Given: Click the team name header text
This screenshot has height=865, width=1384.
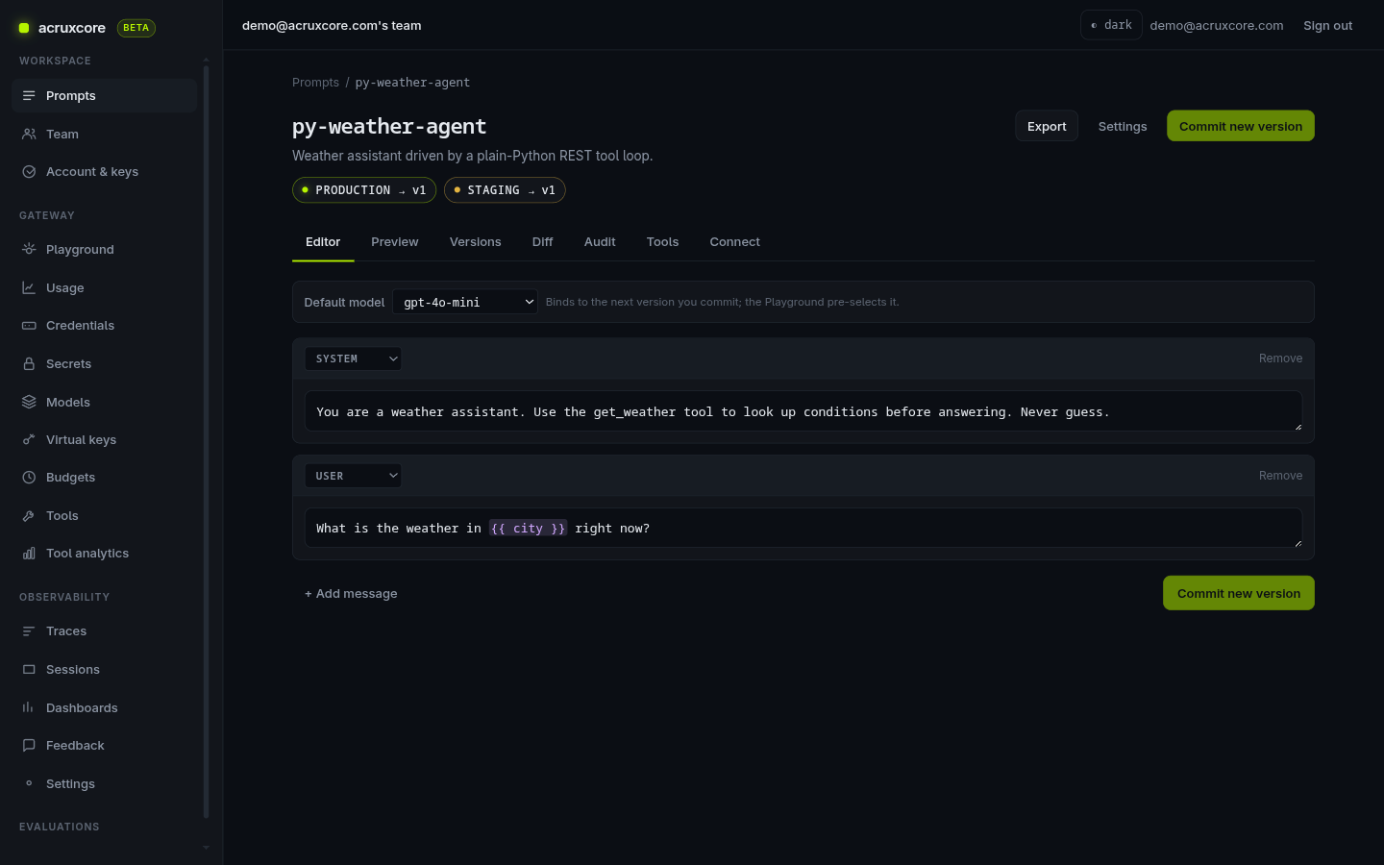Looking at the screenshot, I should (332, 26).
